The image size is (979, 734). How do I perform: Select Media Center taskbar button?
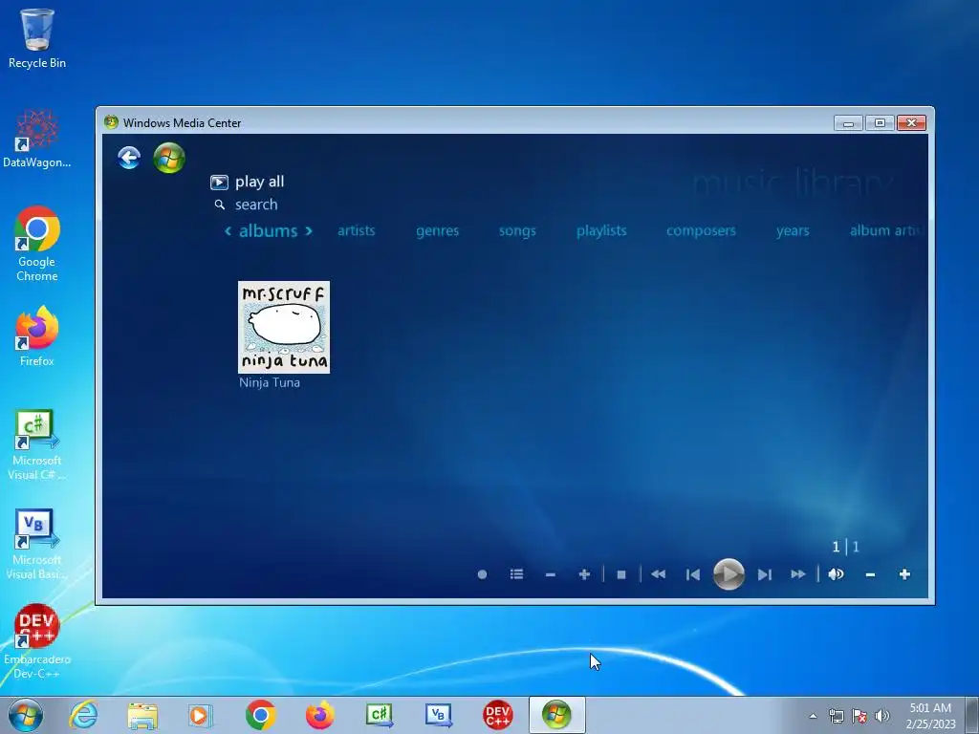tap(557, 715)
